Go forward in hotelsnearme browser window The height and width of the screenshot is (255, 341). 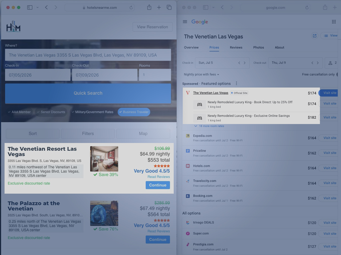(x=56, y=7)
